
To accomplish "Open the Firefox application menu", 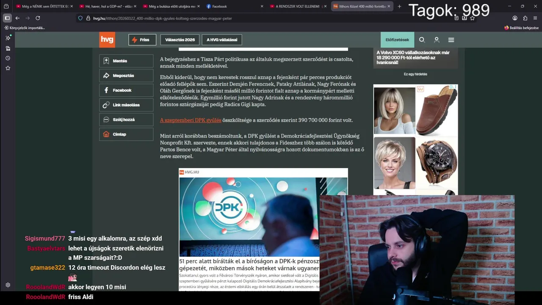I will [x=535, y=18].
